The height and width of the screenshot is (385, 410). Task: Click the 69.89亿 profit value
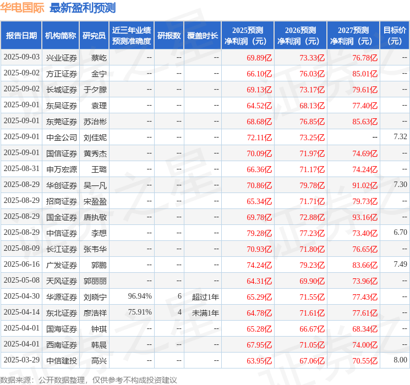(x=259, y=58)
